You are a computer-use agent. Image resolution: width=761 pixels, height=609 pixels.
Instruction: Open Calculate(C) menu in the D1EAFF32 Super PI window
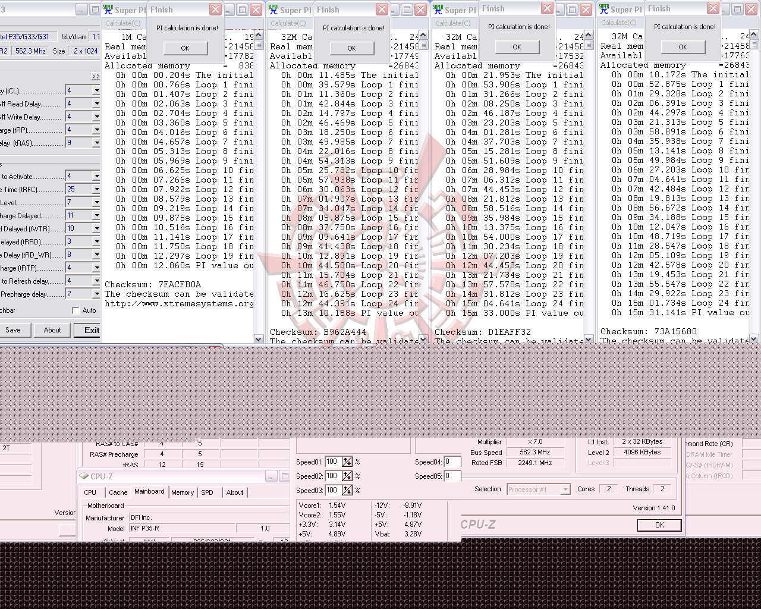[453, 23]
